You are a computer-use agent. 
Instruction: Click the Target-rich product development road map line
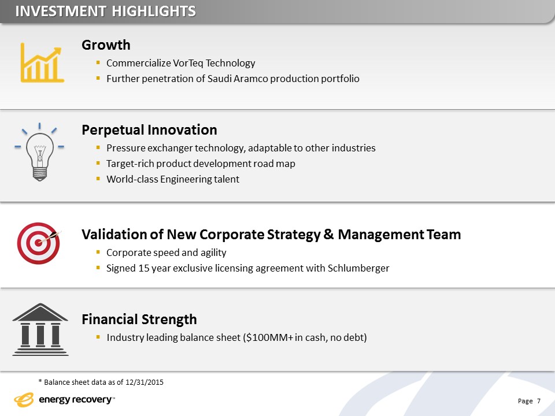point(201,164)
